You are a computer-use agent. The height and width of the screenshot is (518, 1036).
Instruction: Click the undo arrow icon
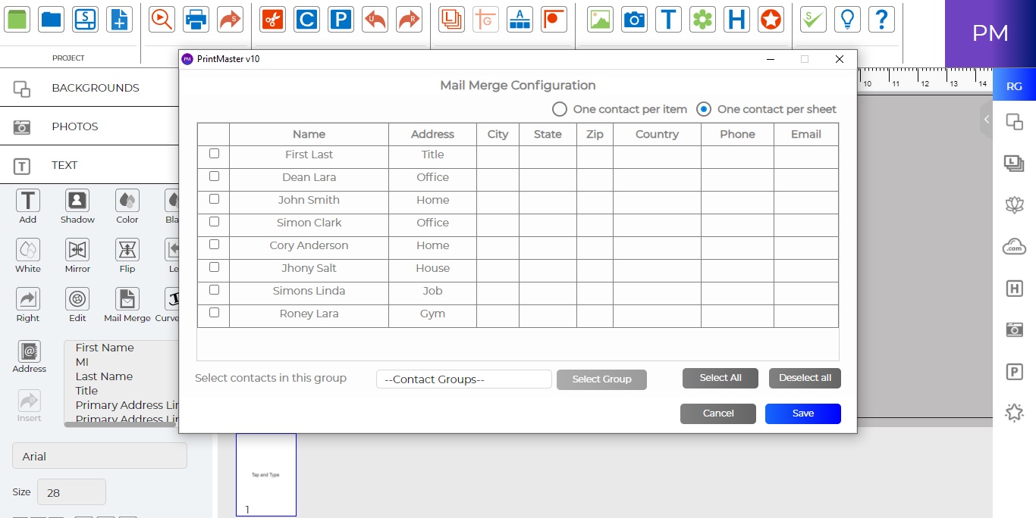tap(375, 20)
